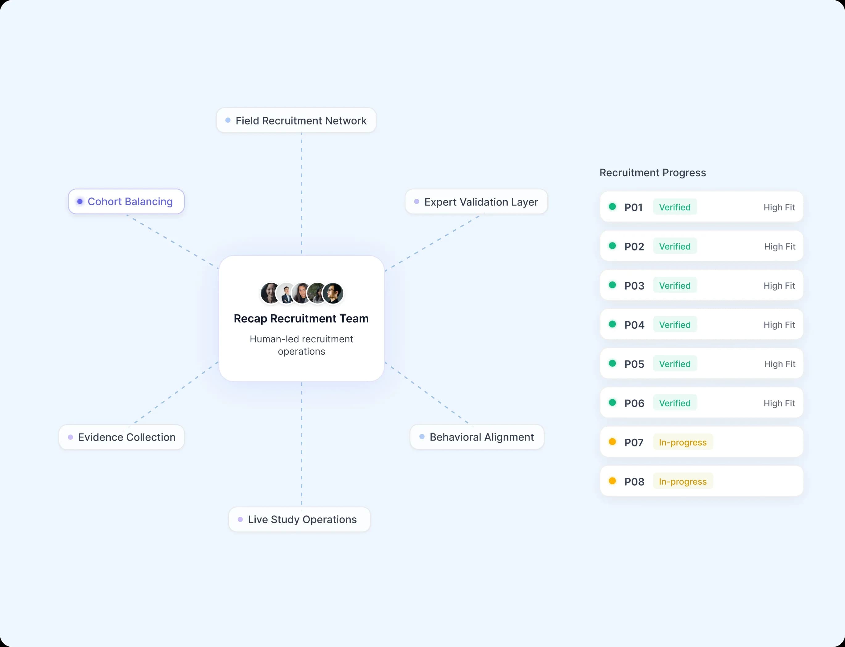Select the Field Recruitment Network node
This screenshot has width=845, height=647.
296,120
